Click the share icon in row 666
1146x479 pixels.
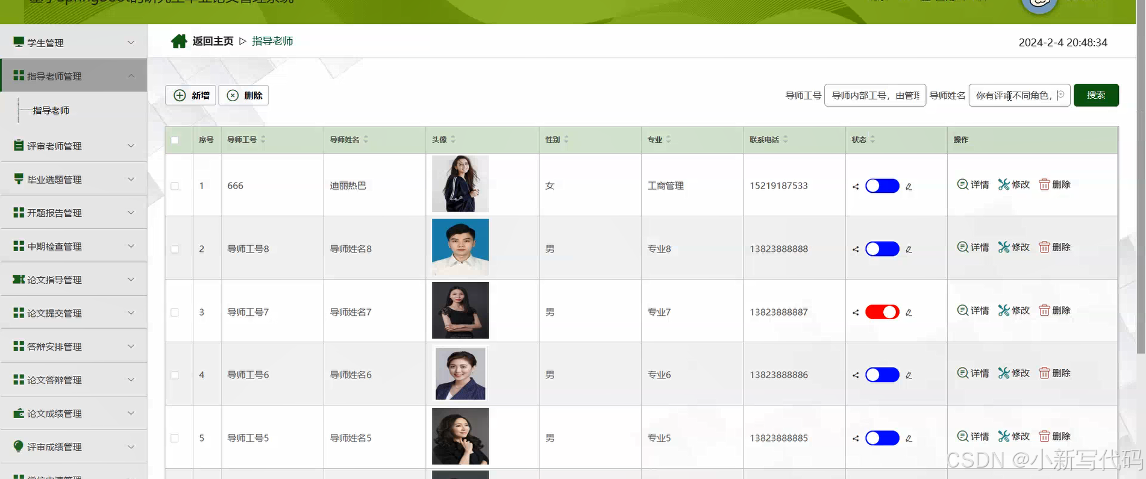coord(856,187)
